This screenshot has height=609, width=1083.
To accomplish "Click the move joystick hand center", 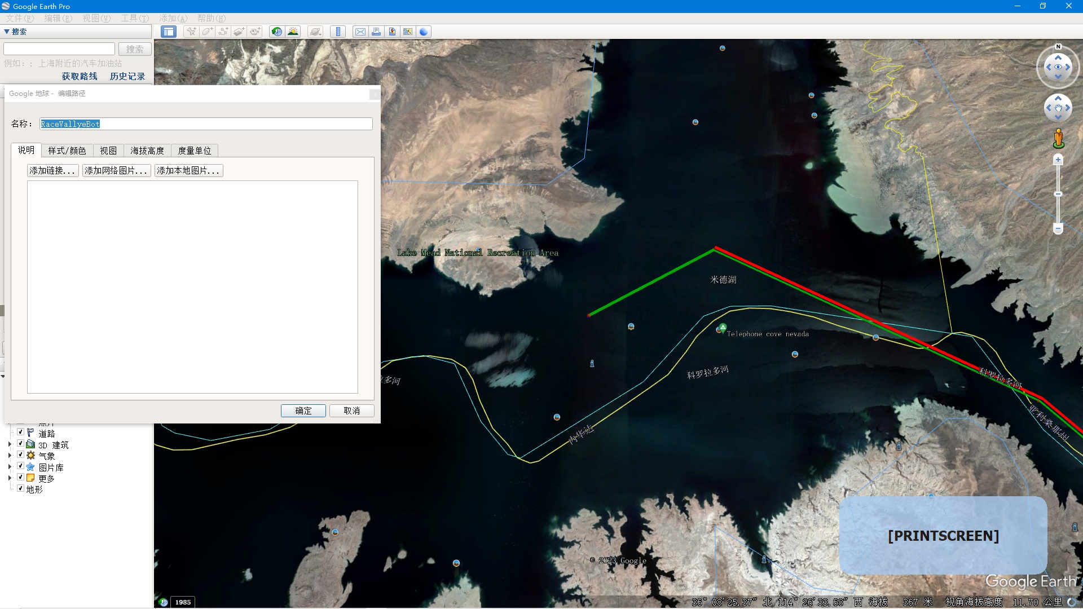I will (1058, 108).
